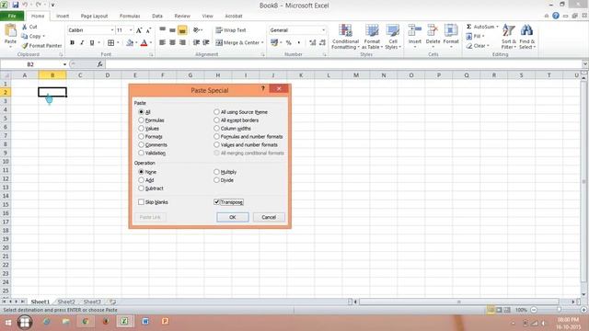Click the zoom slider in status bar

(559, 310)
